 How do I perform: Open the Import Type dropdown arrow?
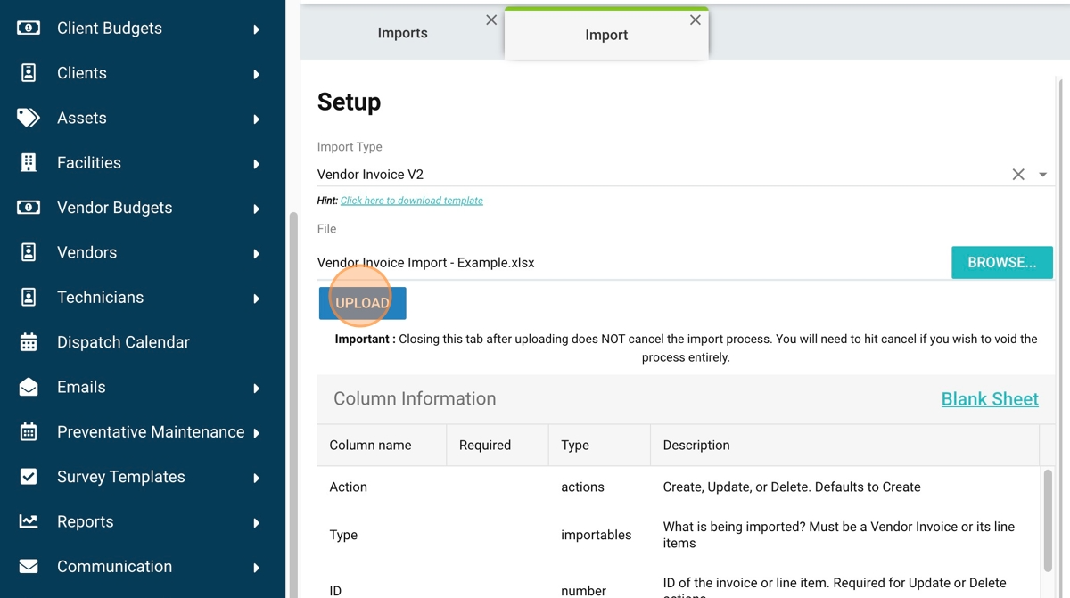click(x=1042, y=175)
